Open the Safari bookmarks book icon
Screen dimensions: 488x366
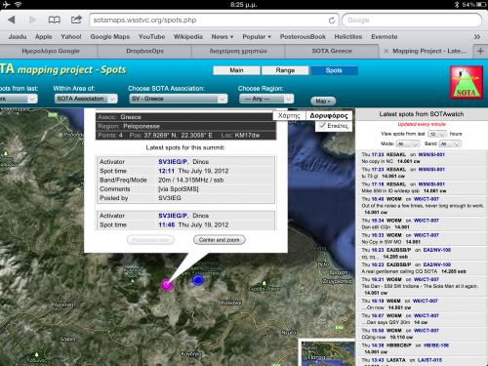tap(54, 20)
